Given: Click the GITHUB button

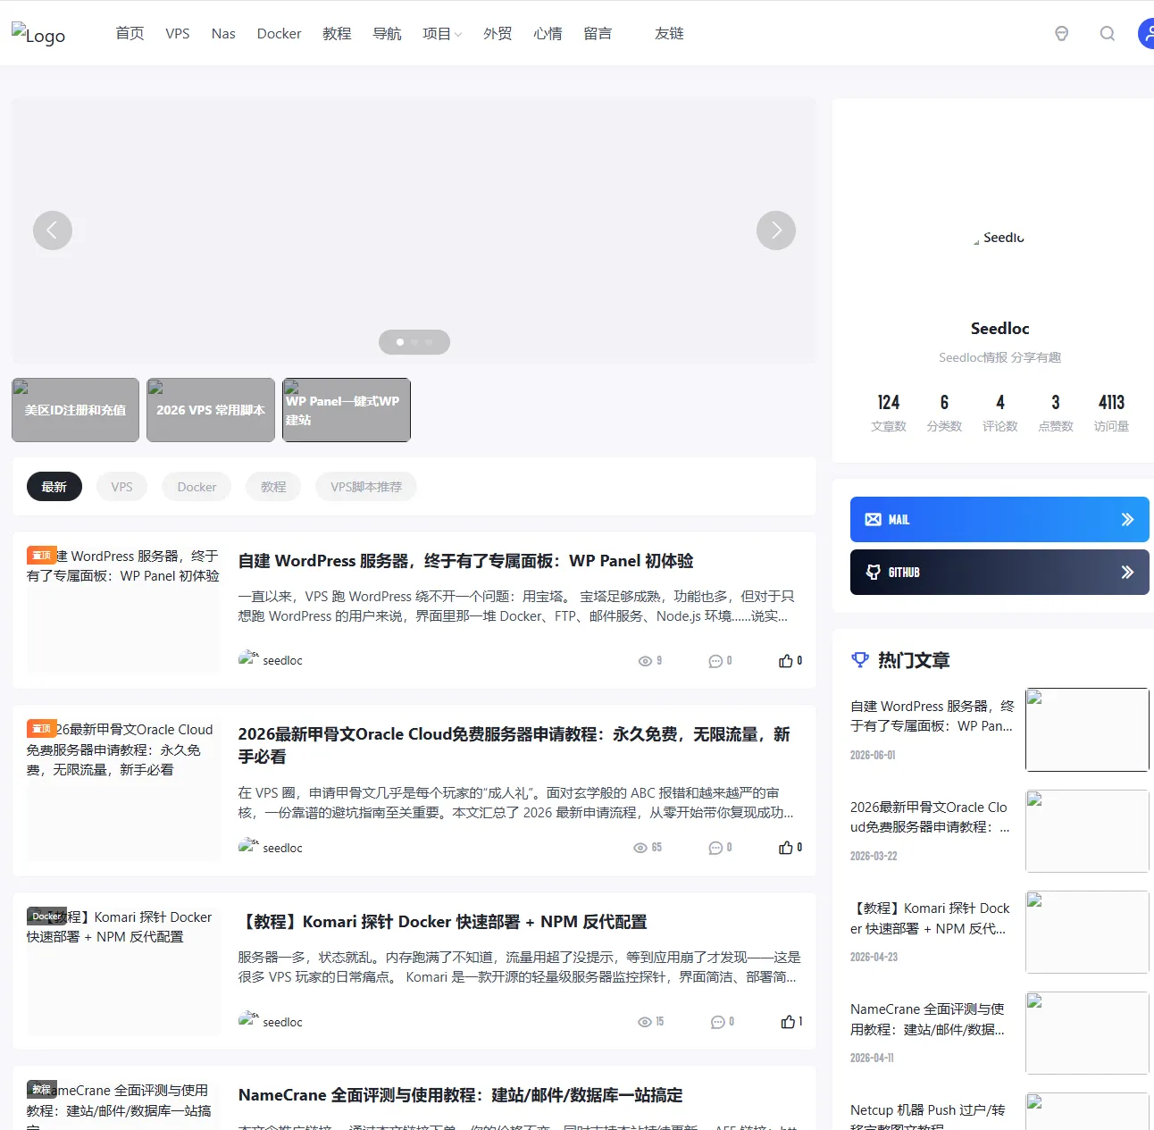Looking at the screenshot, I should point(999,573).
